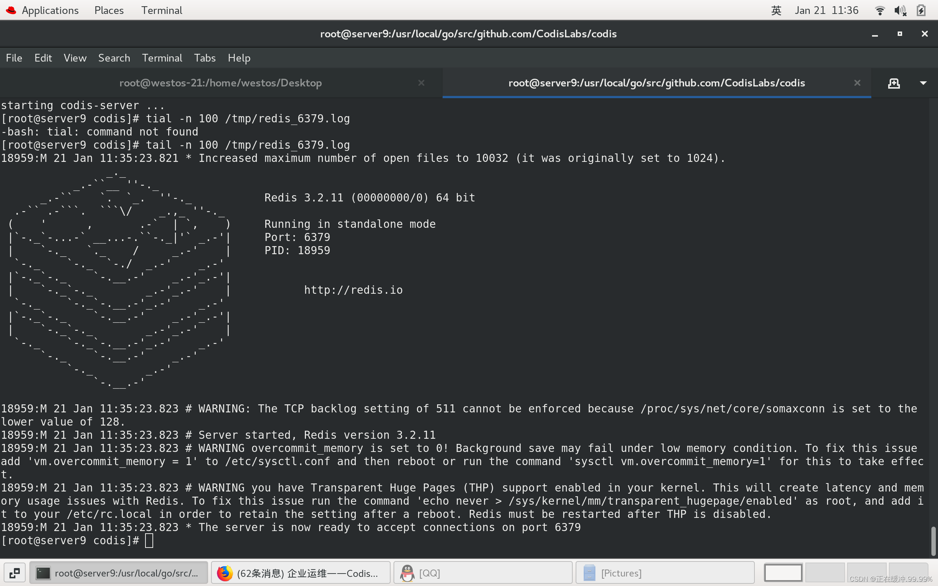Open QQ window from taskbar
The image size is (938, 586).
click(x=483, y=573)
